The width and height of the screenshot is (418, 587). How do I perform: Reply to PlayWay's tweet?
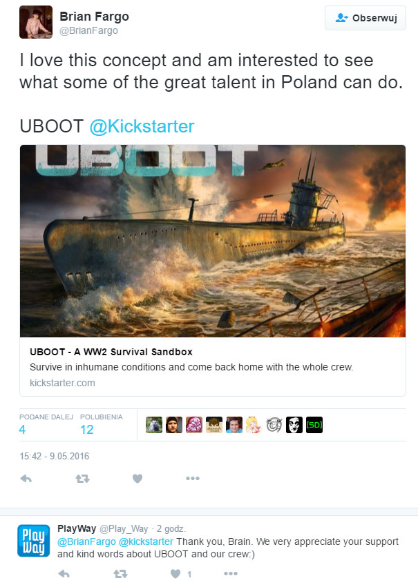(64, 573)
